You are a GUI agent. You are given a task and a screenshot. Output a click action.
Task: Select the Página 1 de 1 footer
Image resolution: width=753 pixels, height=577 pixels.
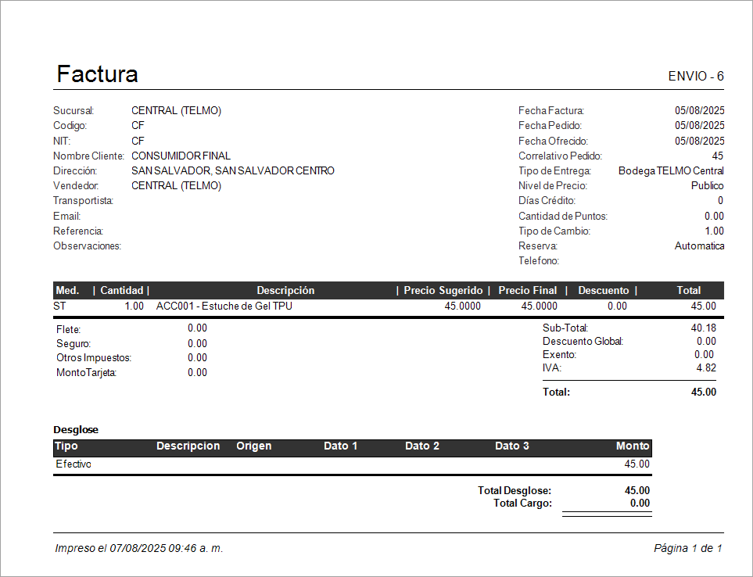(x=687, y=548)
